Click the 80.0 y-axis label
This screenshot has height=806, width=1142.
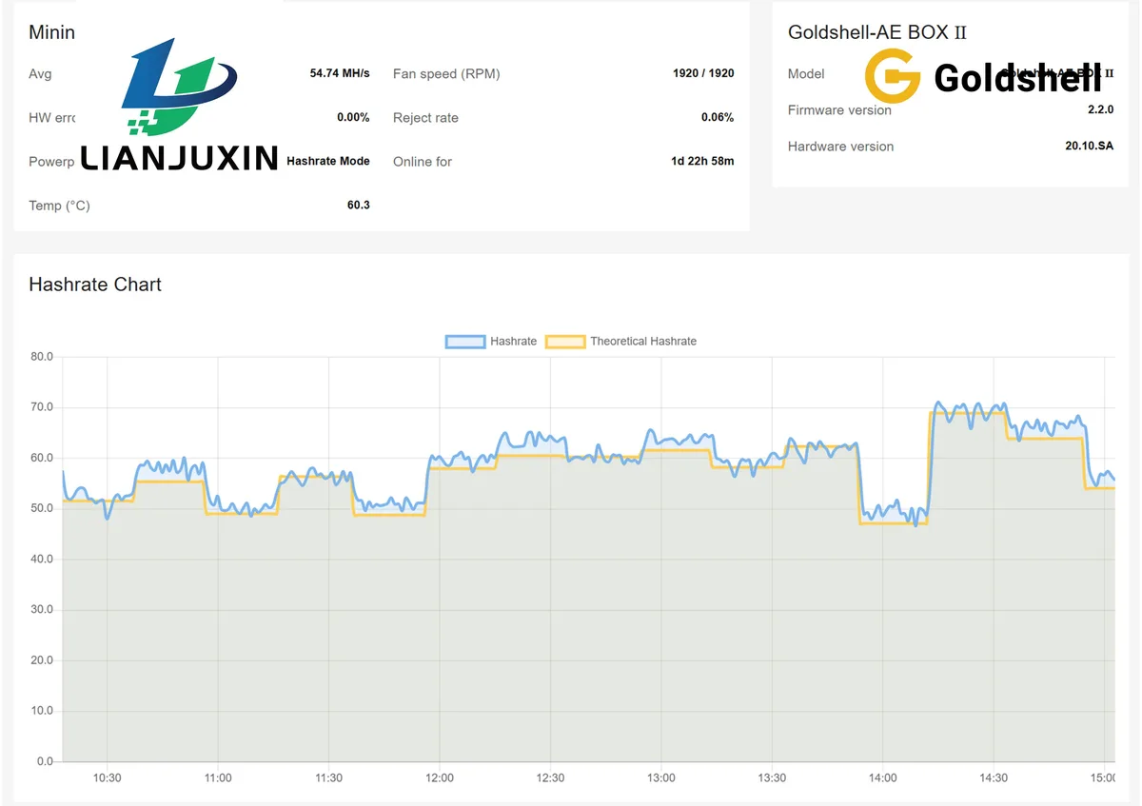42,357
